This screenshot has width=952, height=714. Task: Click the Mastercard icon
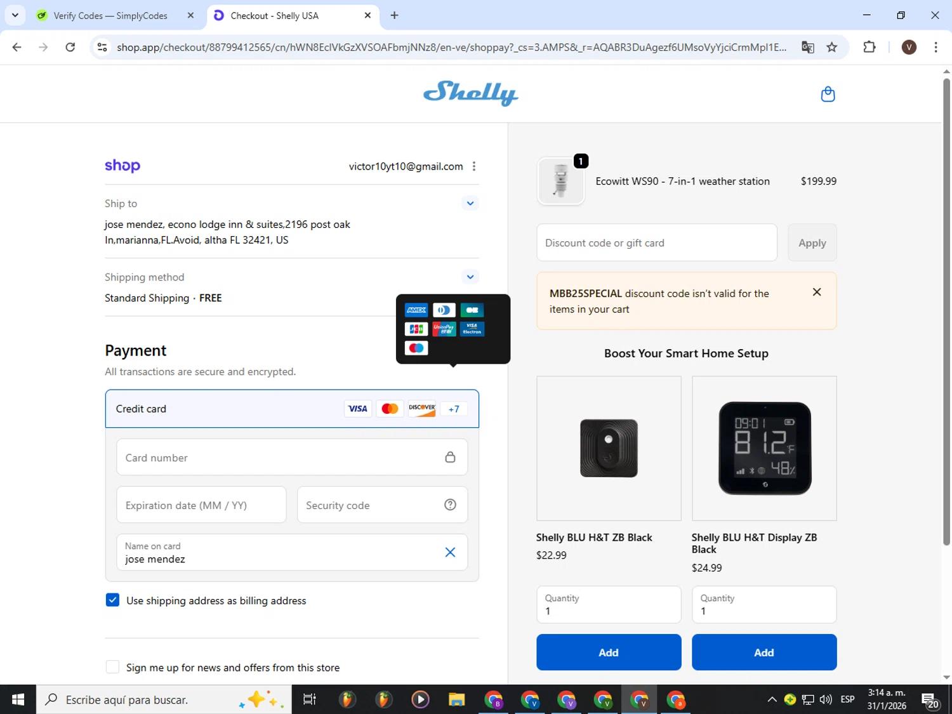click(390, 409)
